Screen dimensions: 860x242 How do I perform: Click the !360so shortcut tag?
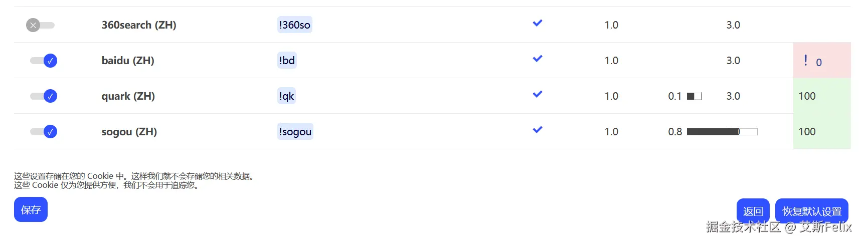point(294,25)
